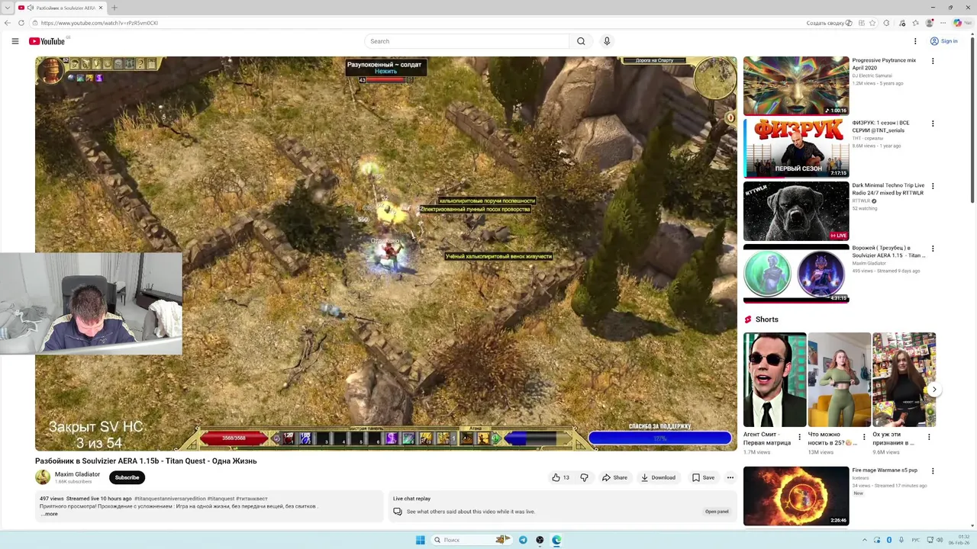Click video title Разбойник в Soulvizier AERA
Viewport: 977px width, 549px height.
click(146, 461)
